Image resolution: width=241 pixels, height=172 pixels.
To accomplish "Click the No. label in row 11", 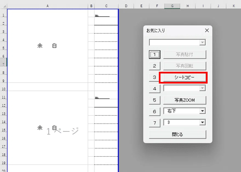I will coord(97,98).
